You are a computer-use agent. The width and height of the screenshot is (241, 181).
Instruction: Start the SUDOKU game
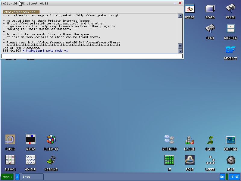[10, 160]
